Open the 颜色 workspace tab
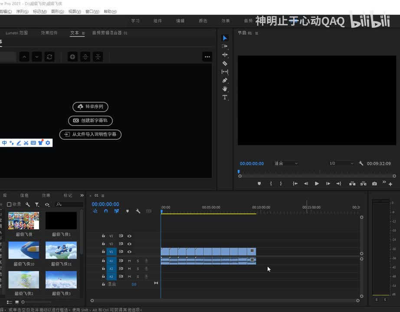Viewport: 400px width, 312px height. pos(203,21)
